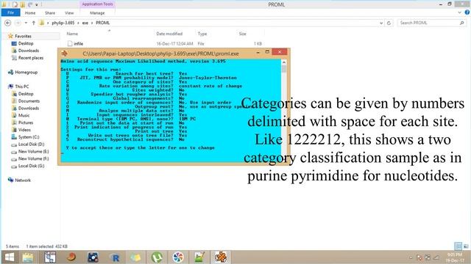The image size is (471, 264).
Task: Select Favorites in the navigation pane
Action: click(x=23, y=36)
